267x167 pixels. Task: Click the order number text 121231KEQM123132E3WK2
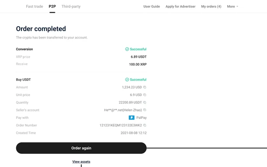(x=121, y=125)
